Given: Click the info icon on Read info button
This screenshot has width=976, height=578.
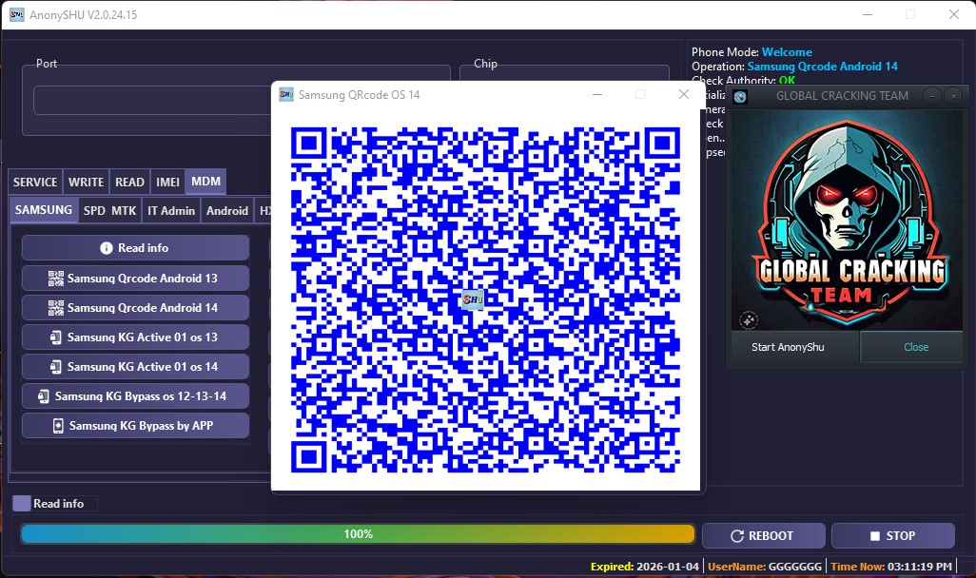Looking at the screenshot, I should (107, 247).
